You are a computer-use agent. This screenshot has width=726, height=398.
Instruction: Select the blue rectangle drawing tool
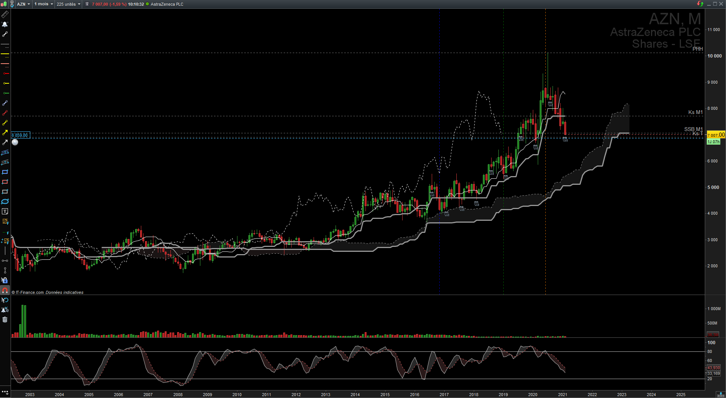pyautogui.click(x=5, y=172)
